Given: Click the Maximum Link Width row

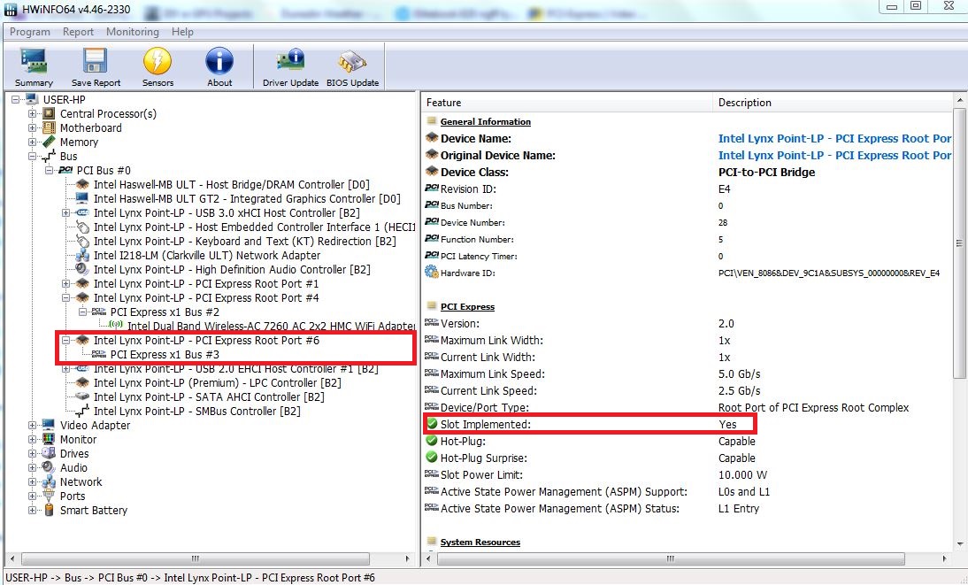Looking at the screenshot, I should click(688, 341).
